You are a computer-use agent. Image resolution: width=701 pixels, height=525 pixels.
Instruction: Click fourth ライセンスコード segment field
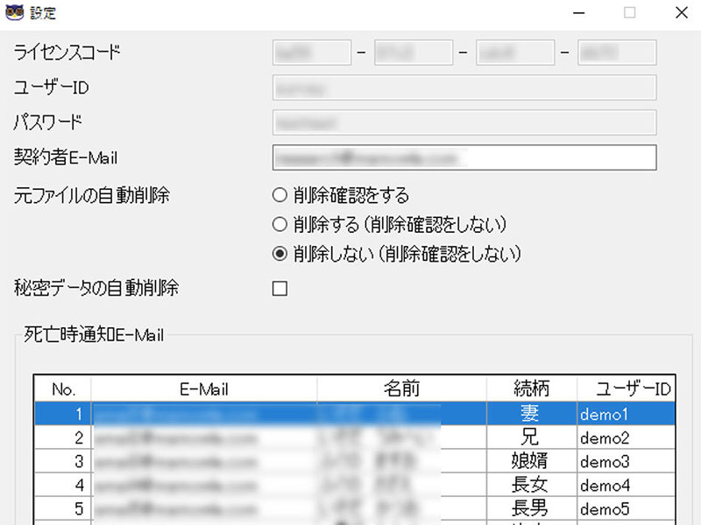tap(617, 52)
